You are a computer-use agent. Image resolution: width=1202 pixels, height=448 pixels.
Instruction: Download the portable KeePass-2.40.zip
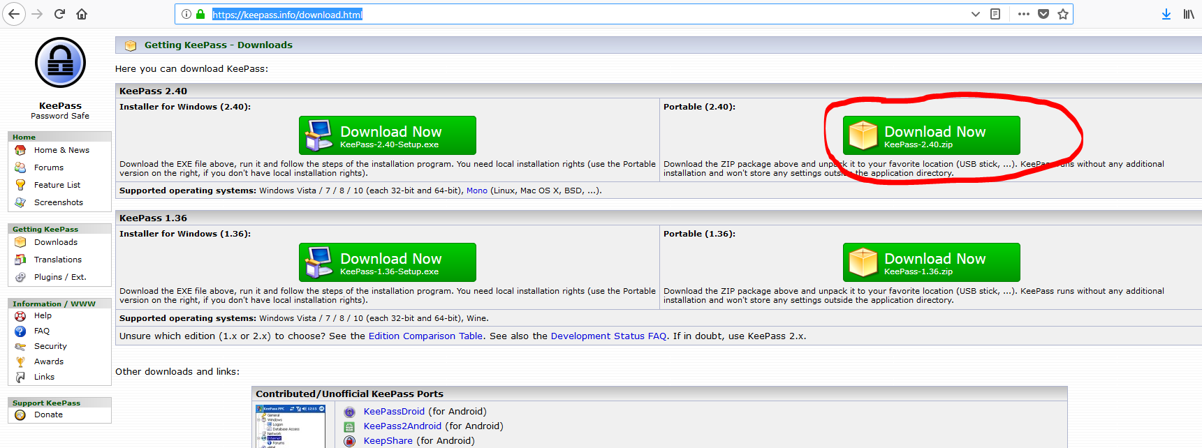[932, 135]
